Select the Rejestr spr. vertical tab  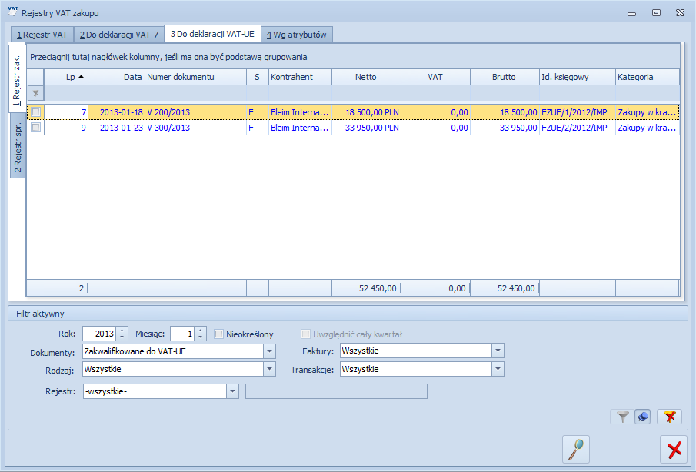(x=18, y=146)
